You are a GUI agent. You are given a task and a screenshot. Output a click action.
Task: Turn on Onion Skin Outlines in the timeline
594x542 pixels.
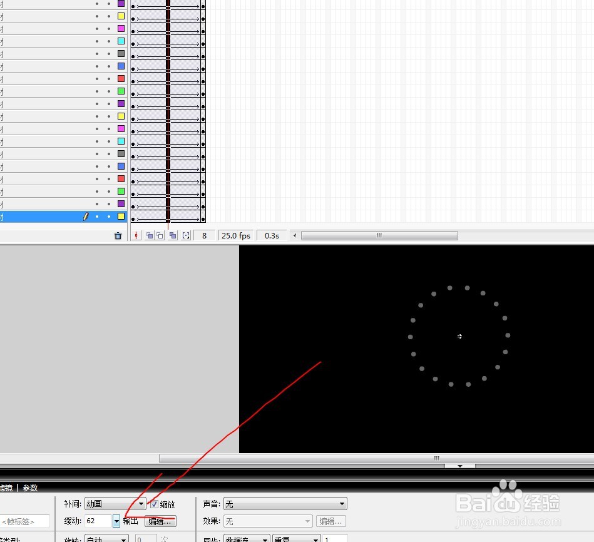coord(160,235)
